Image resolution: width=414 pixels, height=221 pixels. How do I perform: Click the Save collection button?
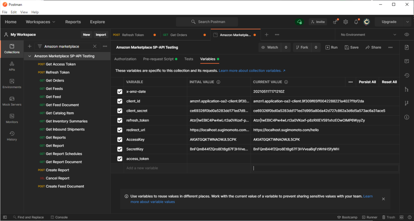[351, 47]
